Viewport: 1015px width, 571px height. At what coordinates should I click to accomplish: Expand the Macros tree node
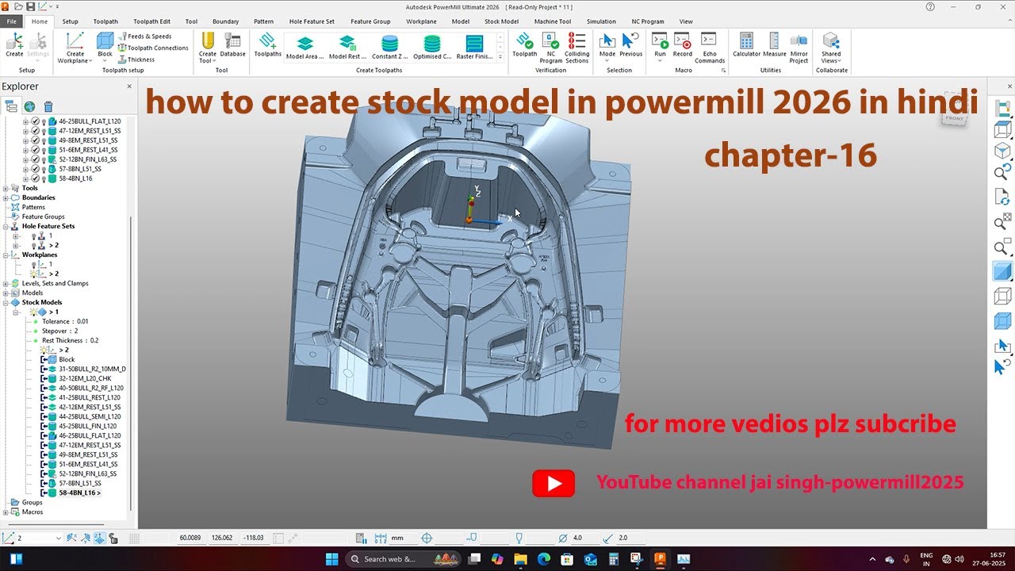pos(6,512)
